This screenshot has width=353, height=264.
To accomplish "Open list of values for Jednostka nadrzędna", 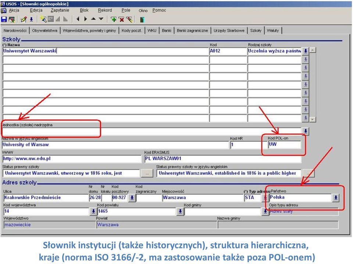I will pos(306,131).
